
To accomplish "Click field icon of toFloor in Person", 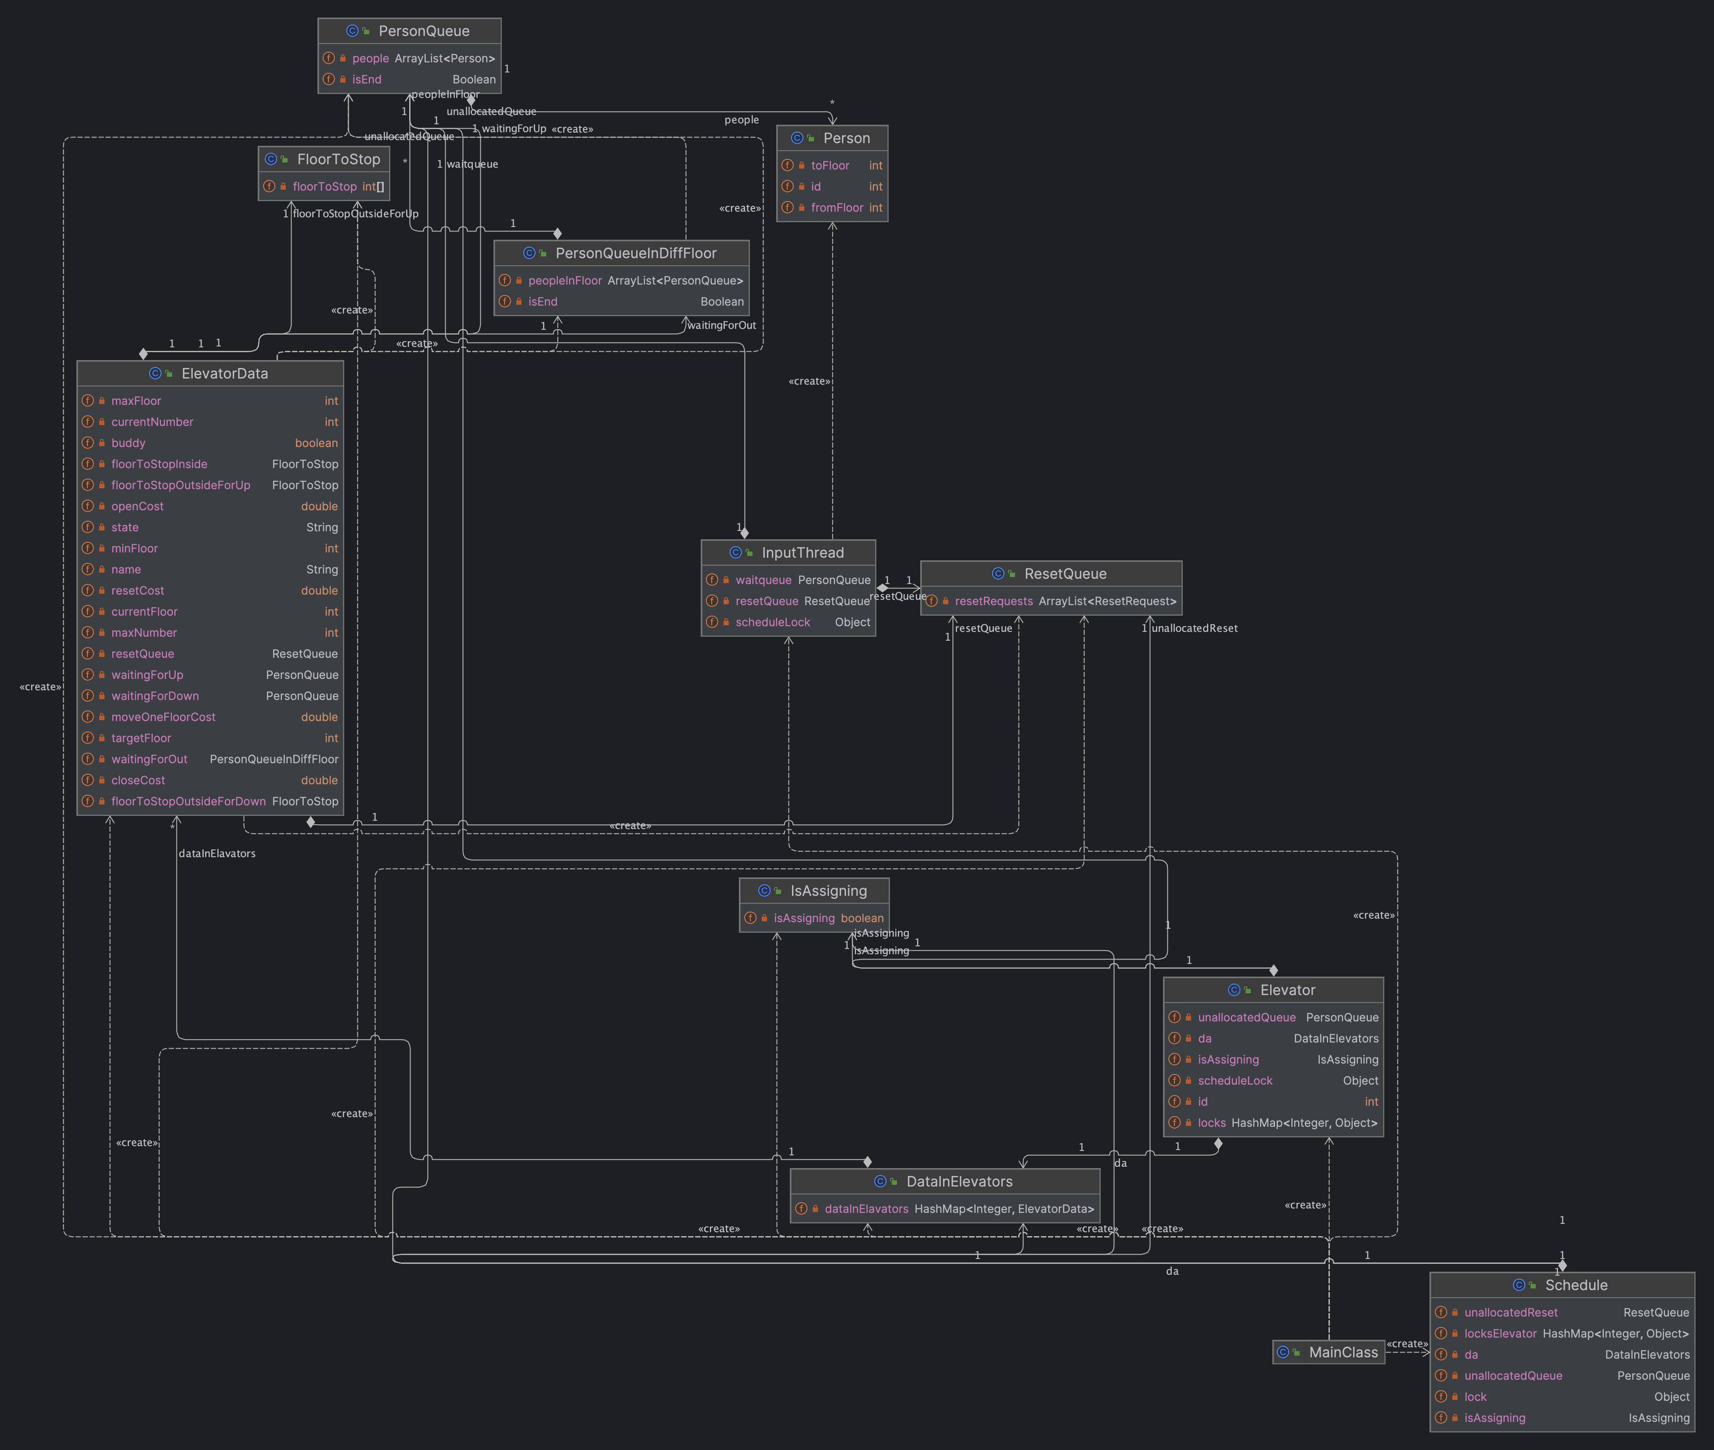I will coord(787,165).
